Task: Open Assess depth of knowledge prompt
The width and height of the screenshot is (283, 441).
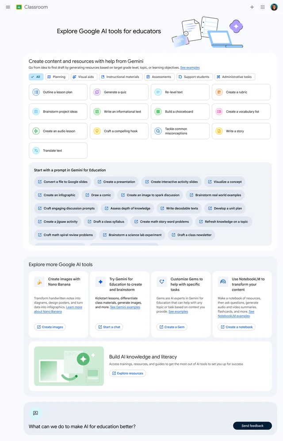Action: tap(127, 209)
